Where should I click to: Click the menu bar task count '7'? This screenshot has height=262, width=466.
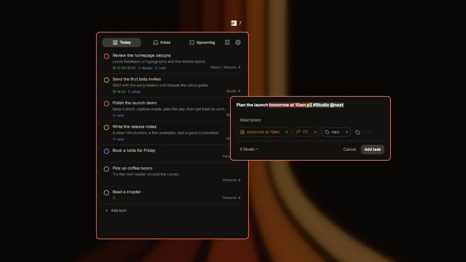click(x=240, y=23)
